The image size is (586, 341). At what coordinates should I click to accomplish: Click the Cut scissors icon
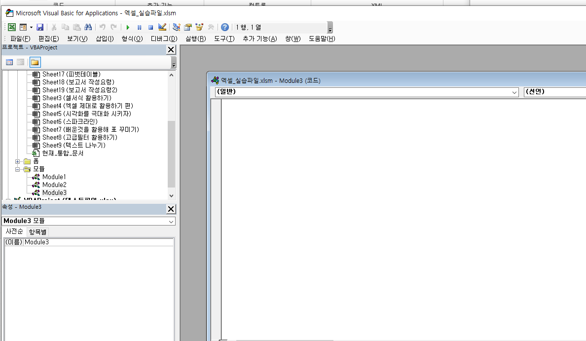point(54,27)
